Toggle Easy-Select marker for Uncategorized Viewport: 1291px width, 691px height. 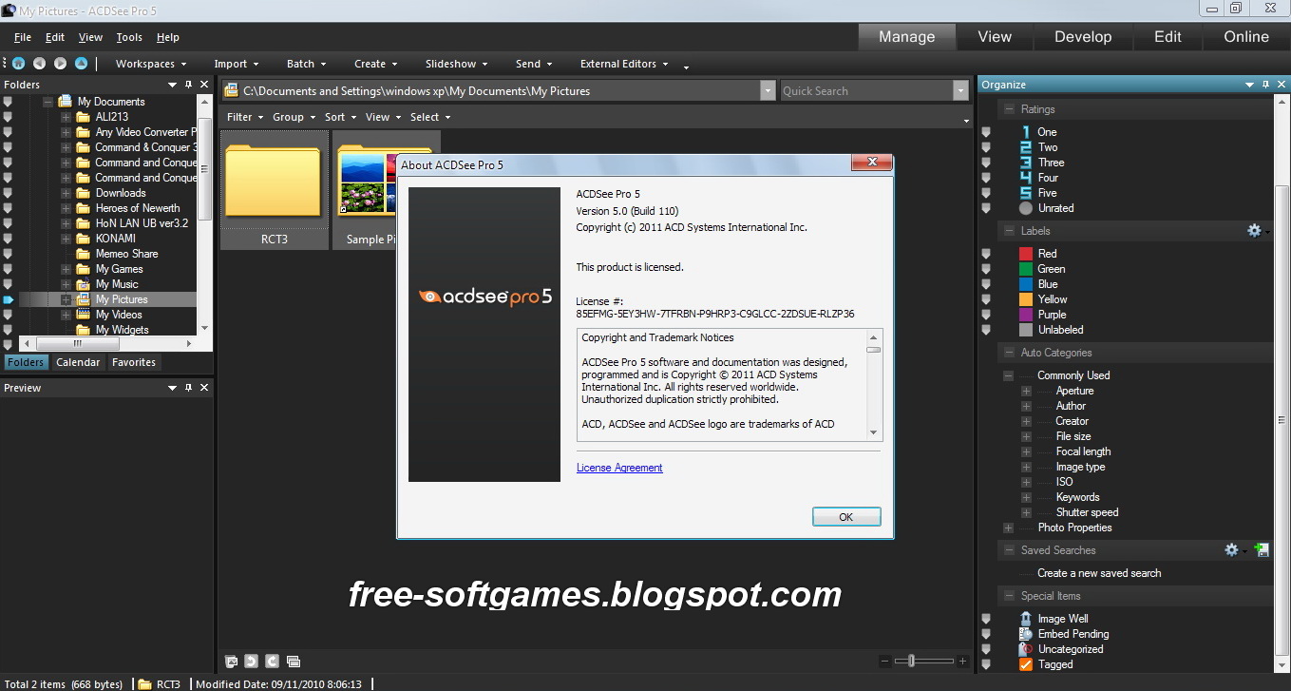(x=986, y=649)
